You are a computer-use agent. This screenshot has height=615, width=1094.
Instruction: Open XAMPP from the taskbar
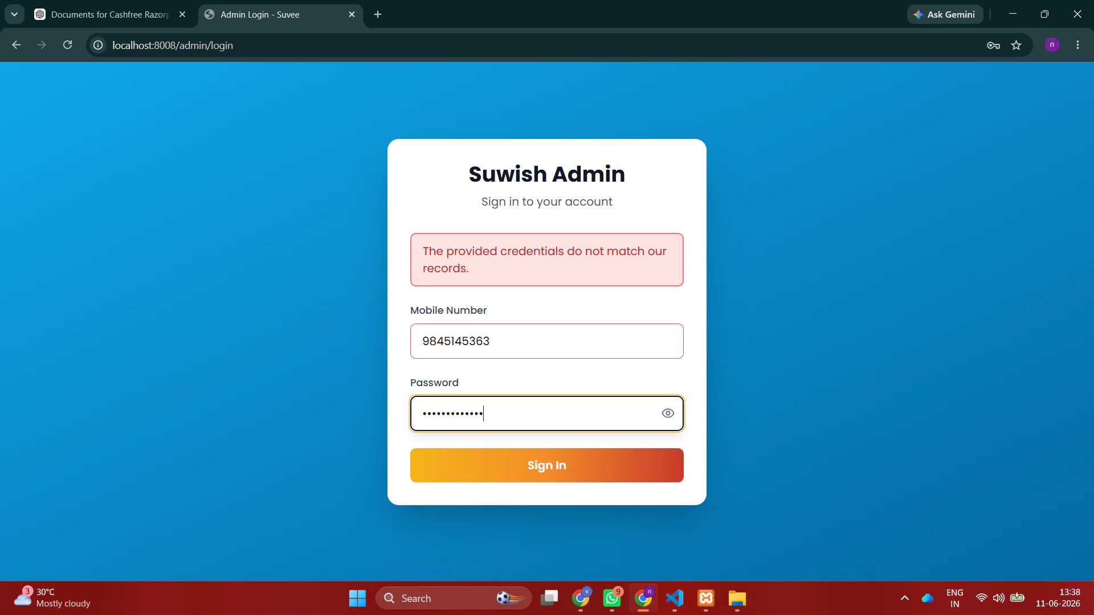(706, 598)
